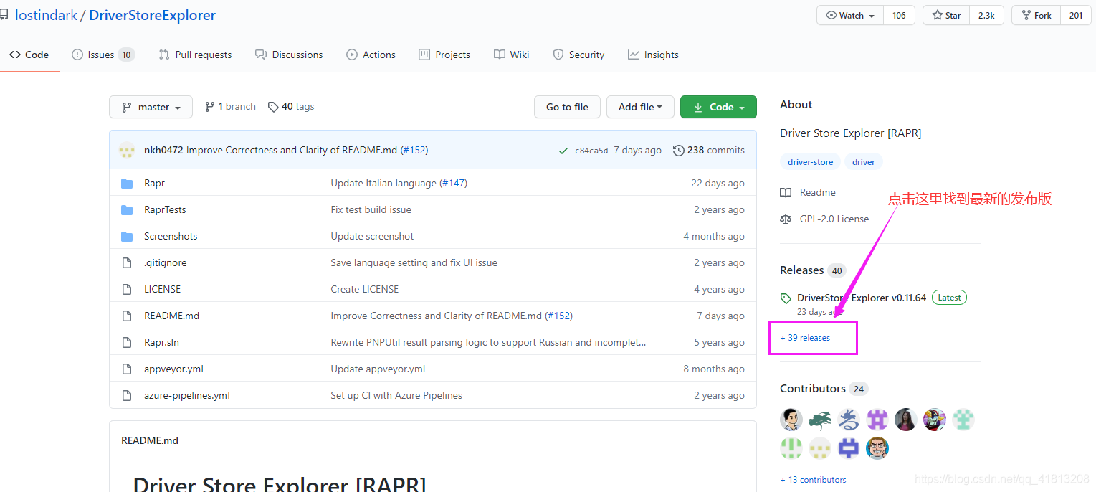View the Insights tab

point(653,55)
